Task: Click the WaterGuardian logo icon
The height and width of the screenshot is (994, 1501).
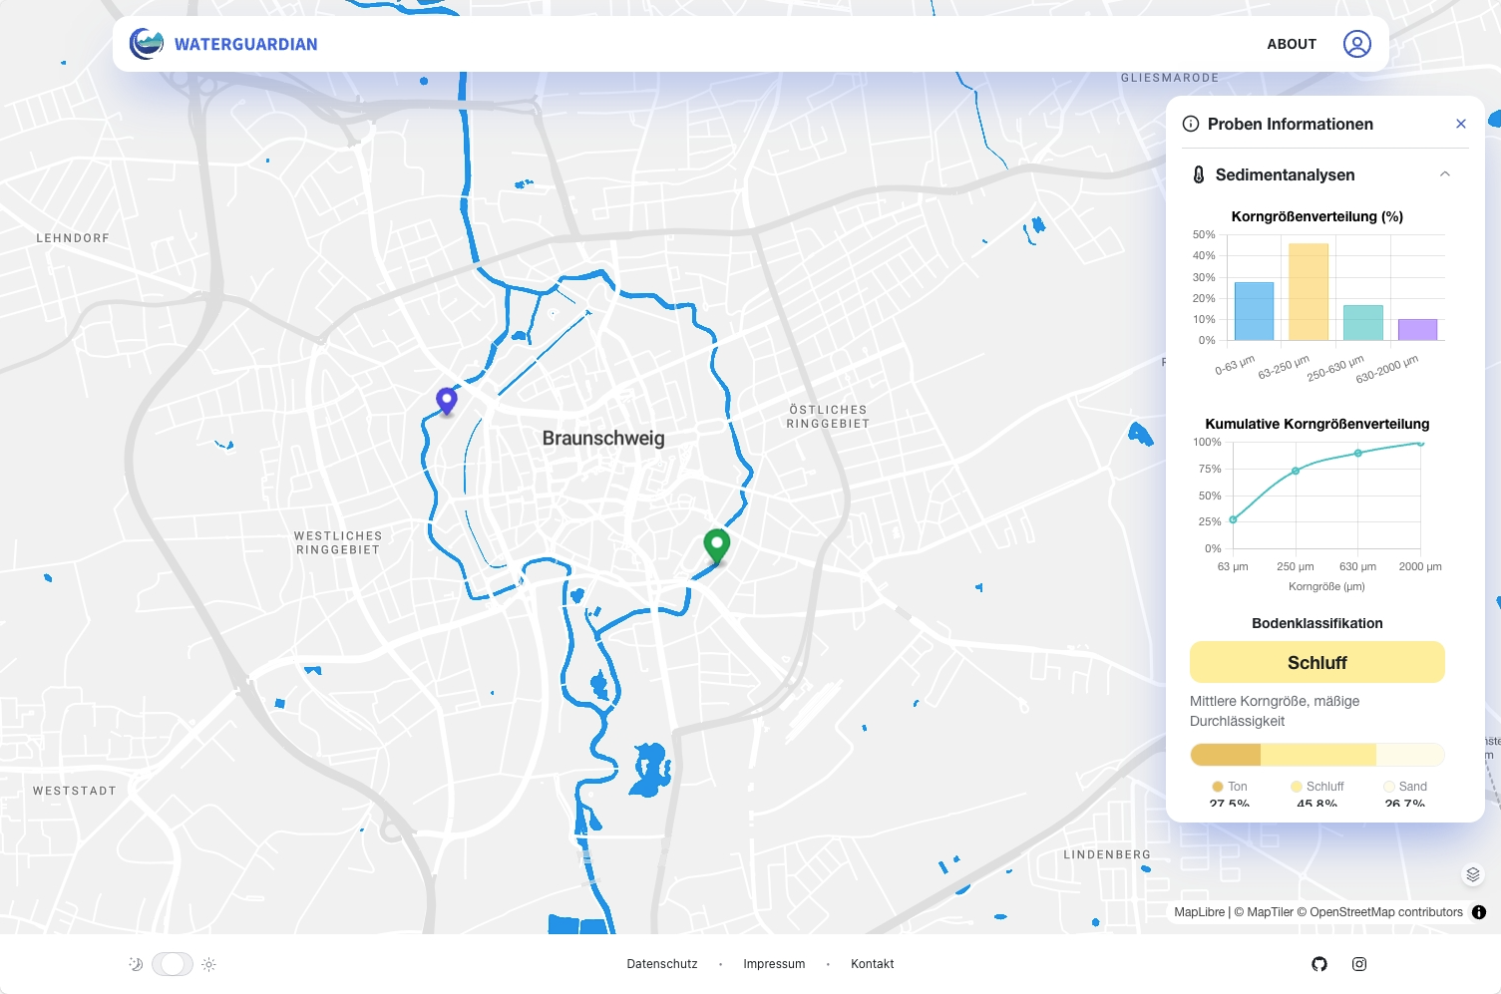Action: pyautogui.click(x=147, y=44)
